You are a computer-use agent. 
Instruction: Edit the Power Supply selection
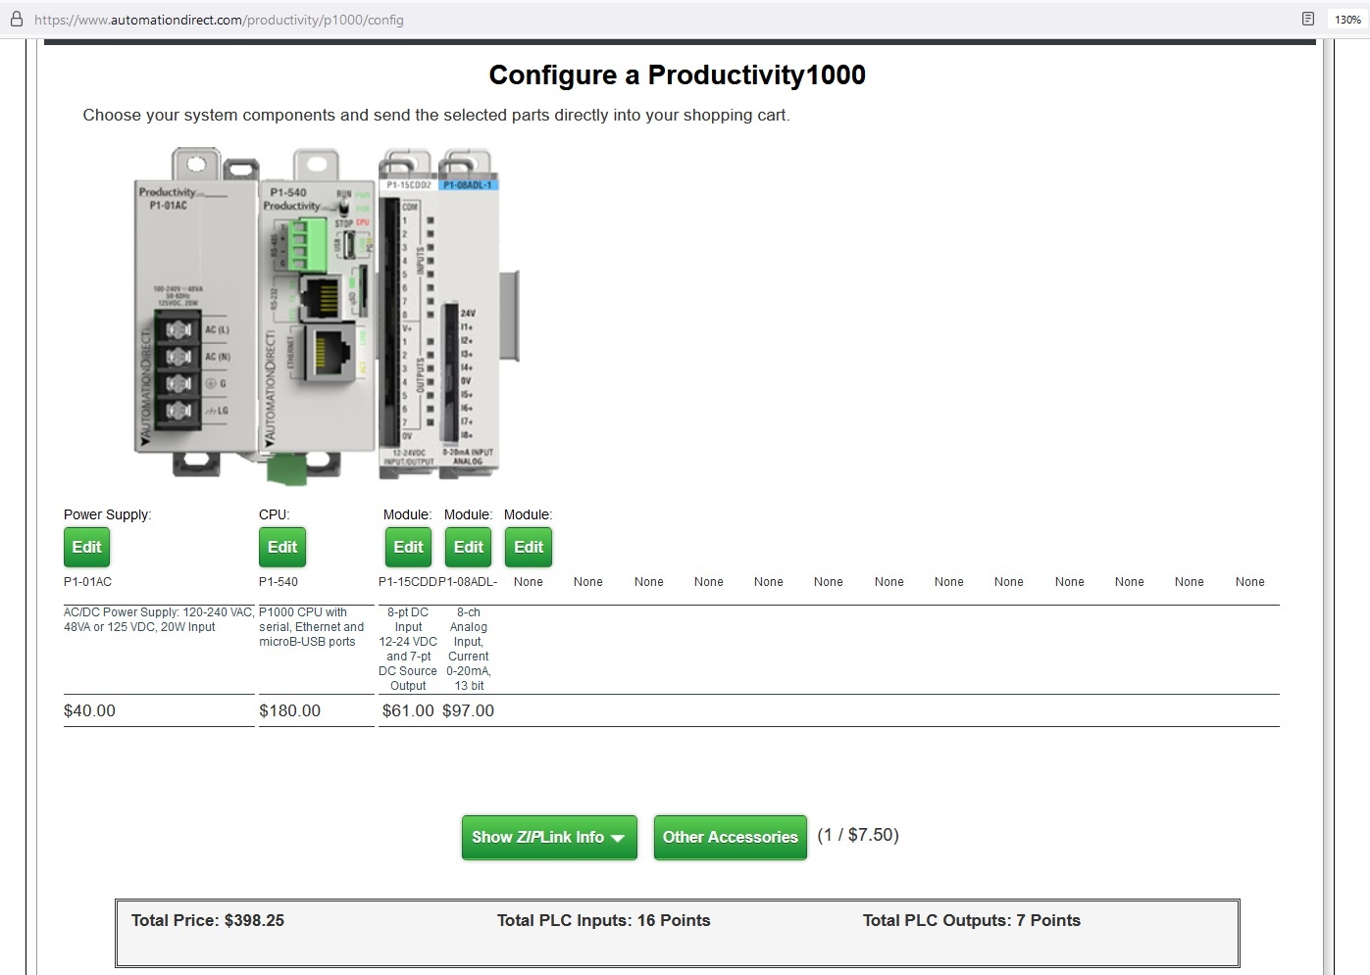click(86, 547)
